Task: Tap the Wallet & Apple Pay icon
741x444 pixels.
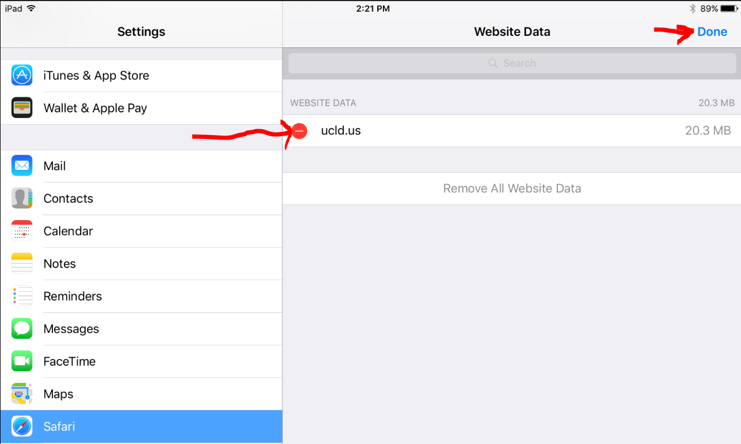Action: tap(22, 108)
